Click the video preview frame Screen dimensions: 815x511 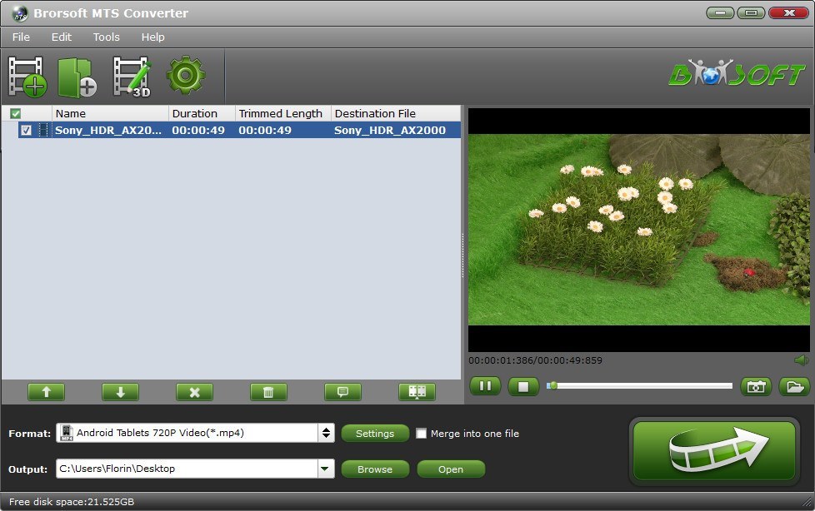(x=639, y=230)
